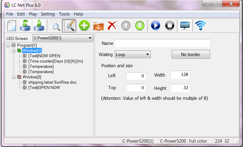The height and width of the screenshot is (147, 243).
Task: Click the black Stop button icon
Action: (x=170, y=26)
